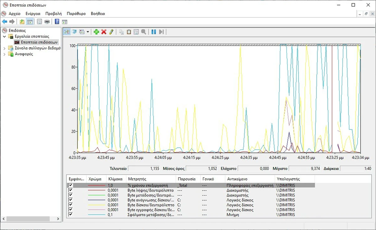Click the yellow color swatch for Byte δίσκου counter
The image size is (376, 230).
click(x=97, y=205)
